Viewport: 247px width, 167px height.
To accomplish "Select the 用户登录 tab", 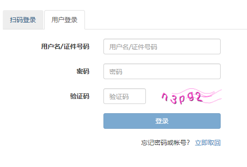I will tap(65, 20).
